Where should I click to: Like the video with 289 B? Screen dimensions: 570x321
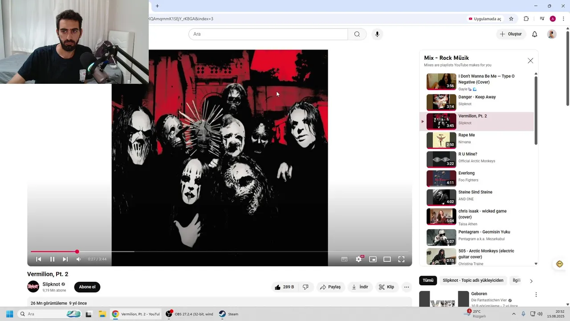pyautogui.click(x=285, y=287)
